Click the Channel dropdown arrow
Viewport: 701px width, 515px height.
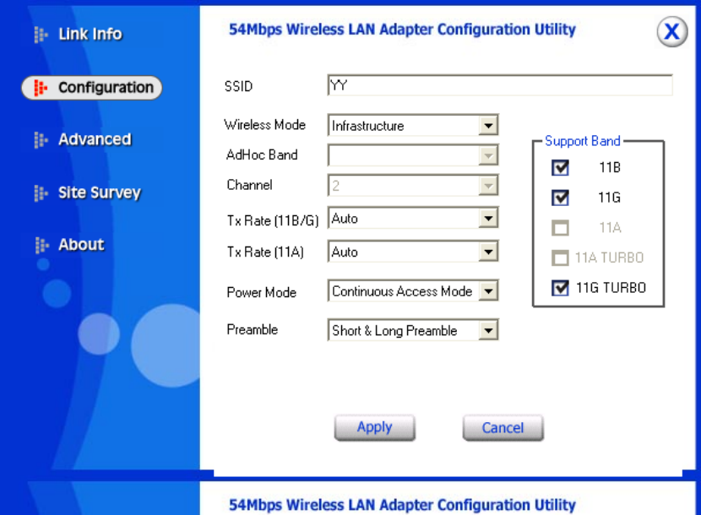[x=488, y=186]
